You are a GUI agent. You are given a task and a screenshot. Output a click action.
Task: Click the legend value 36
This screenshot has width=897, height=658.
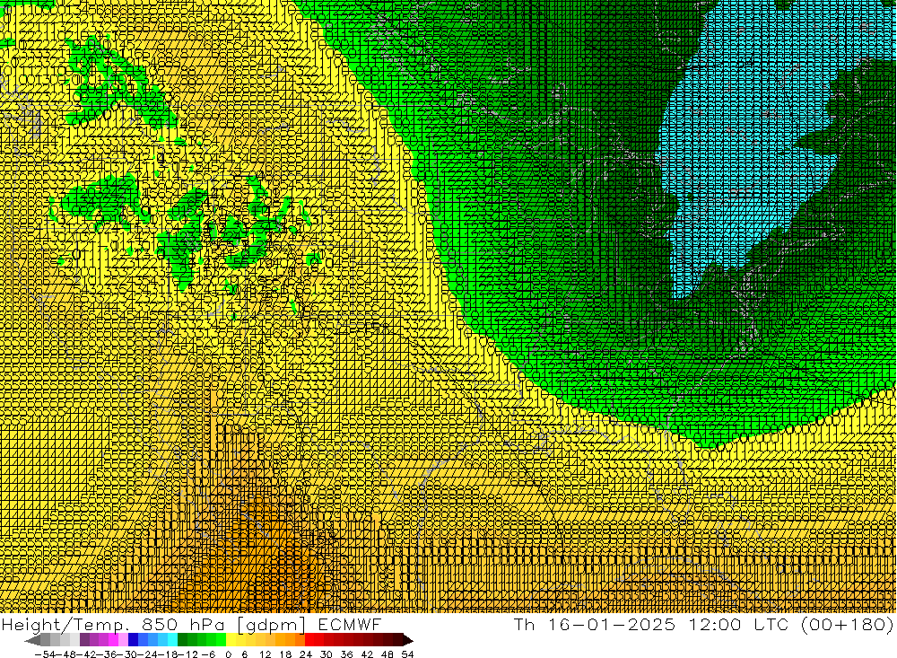coord(346,654)
